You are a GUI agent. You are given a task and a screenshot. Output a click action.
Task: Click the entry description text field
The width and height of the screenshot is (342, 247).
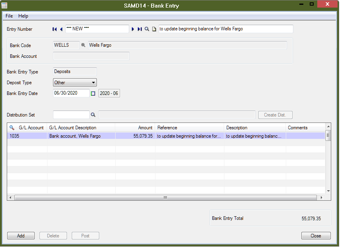[x=226, y=29]
